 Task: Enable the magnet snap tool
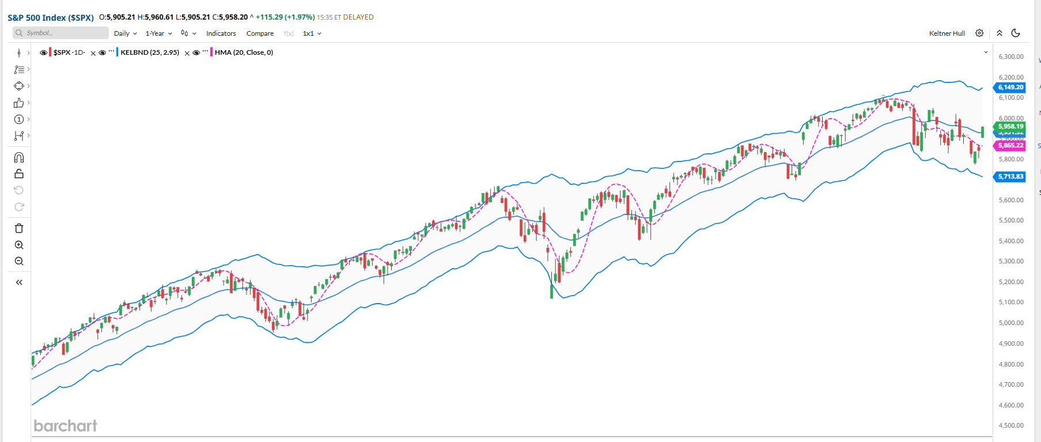[x=19, y=157]
